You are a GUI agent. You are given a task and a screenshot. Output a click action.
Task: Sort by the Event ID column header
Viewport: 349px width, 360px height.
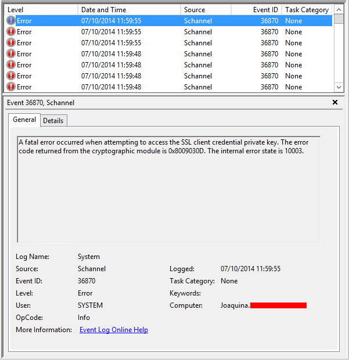pyautogui.click(x=257, y=10)
